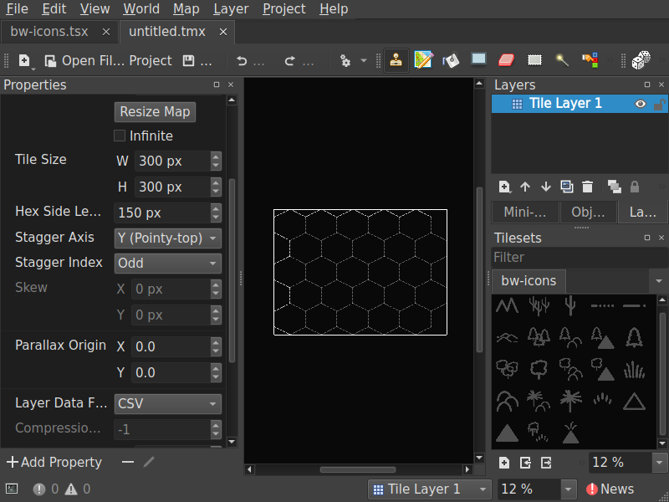Open the World menu

pyautogui.click(x=141, y=9)
